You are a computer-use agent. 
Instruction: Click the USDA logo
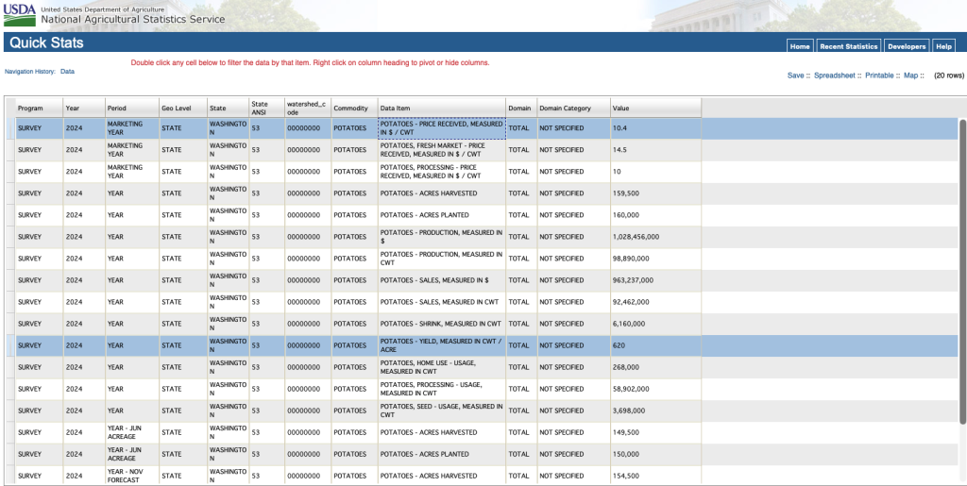20,14
